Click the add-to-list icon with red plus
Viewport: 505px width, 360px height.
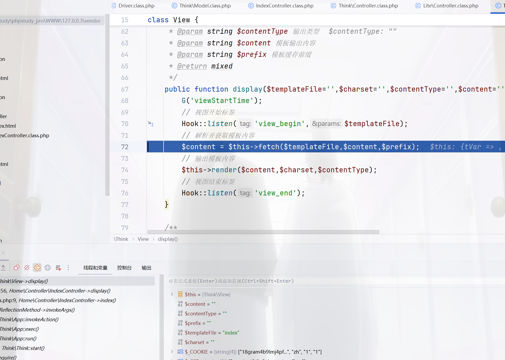point(58,268)
